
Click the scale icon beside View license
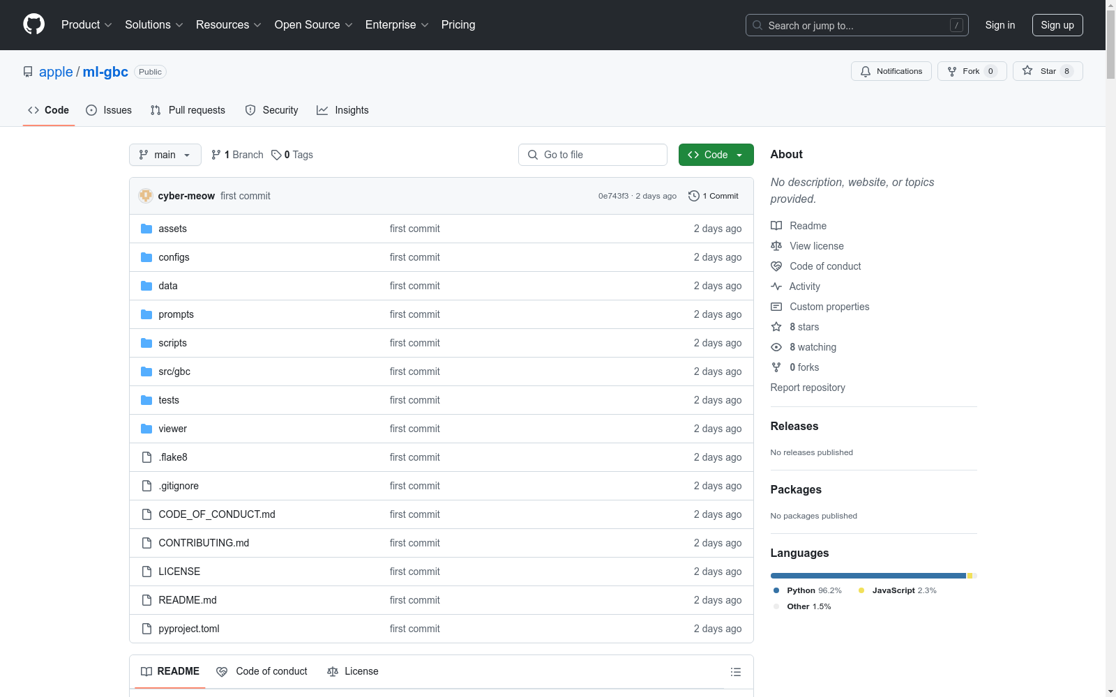click(776, 246)
